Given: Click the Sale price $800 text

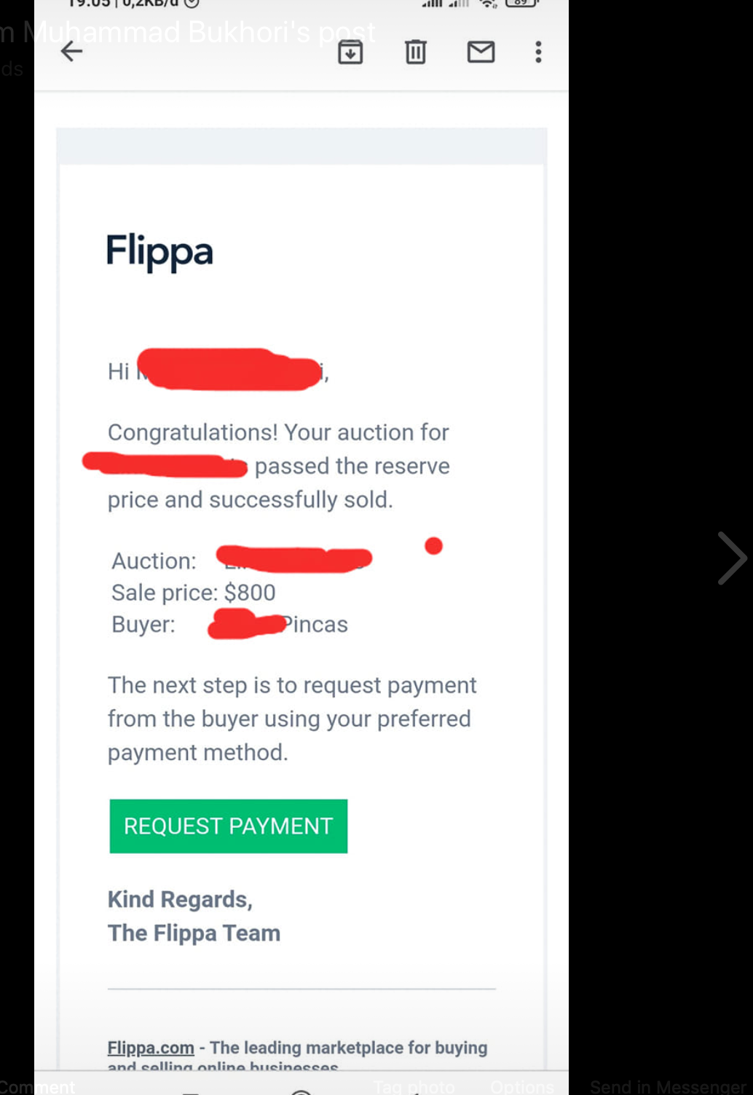Looking at the screenshot, I should tap(194, 593).
